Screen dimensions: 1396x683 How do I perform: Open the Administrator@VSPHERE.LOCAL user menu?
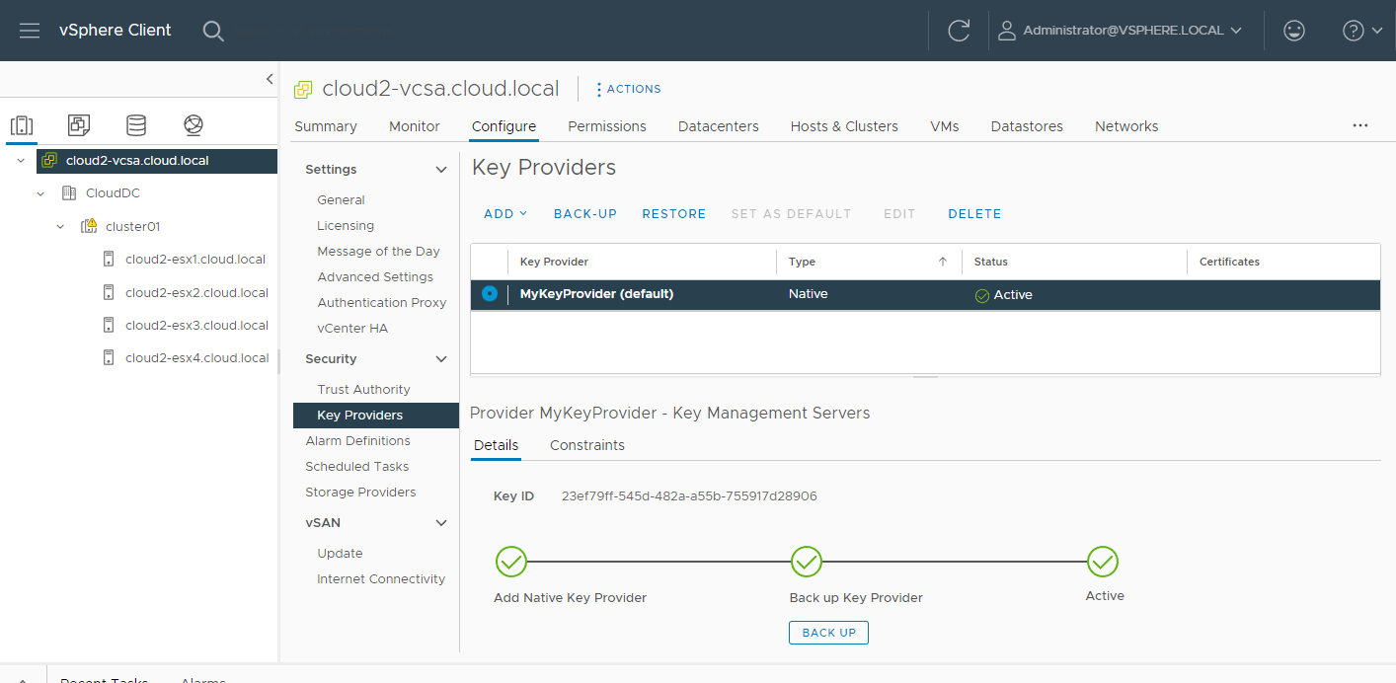(x=1120, y=31)
